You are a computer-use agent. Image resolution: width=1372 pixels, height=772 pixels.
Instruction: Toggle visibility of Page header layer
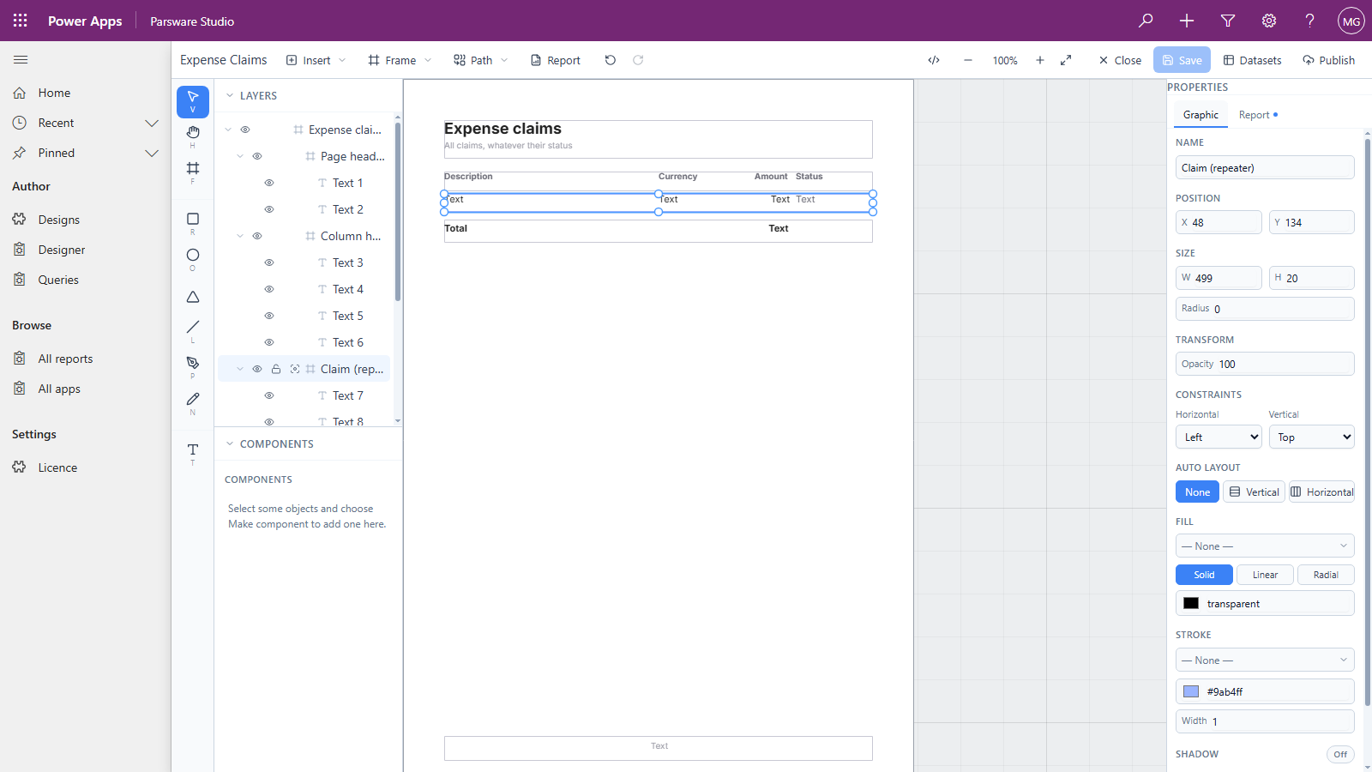tap(257, 156)
